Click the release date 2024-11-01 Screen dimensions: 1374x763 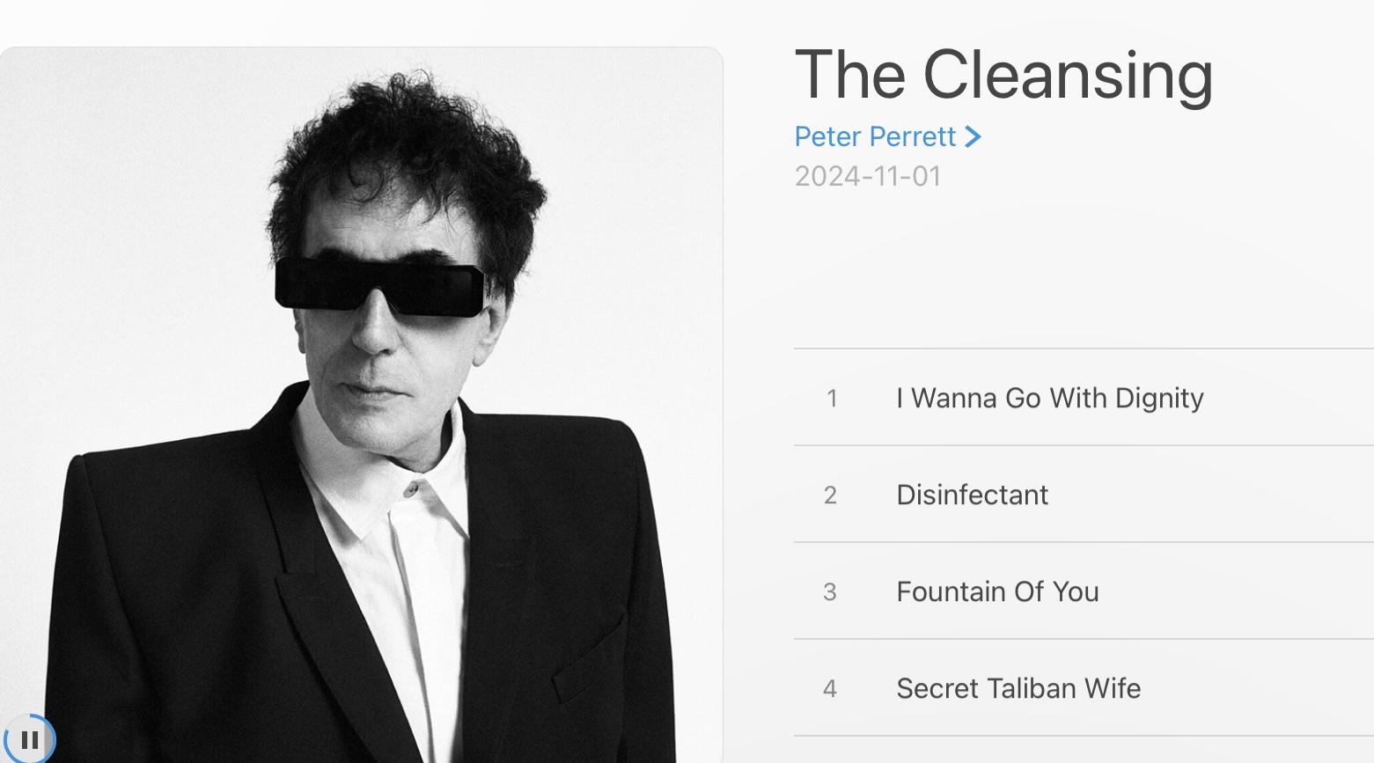point(868,176)
